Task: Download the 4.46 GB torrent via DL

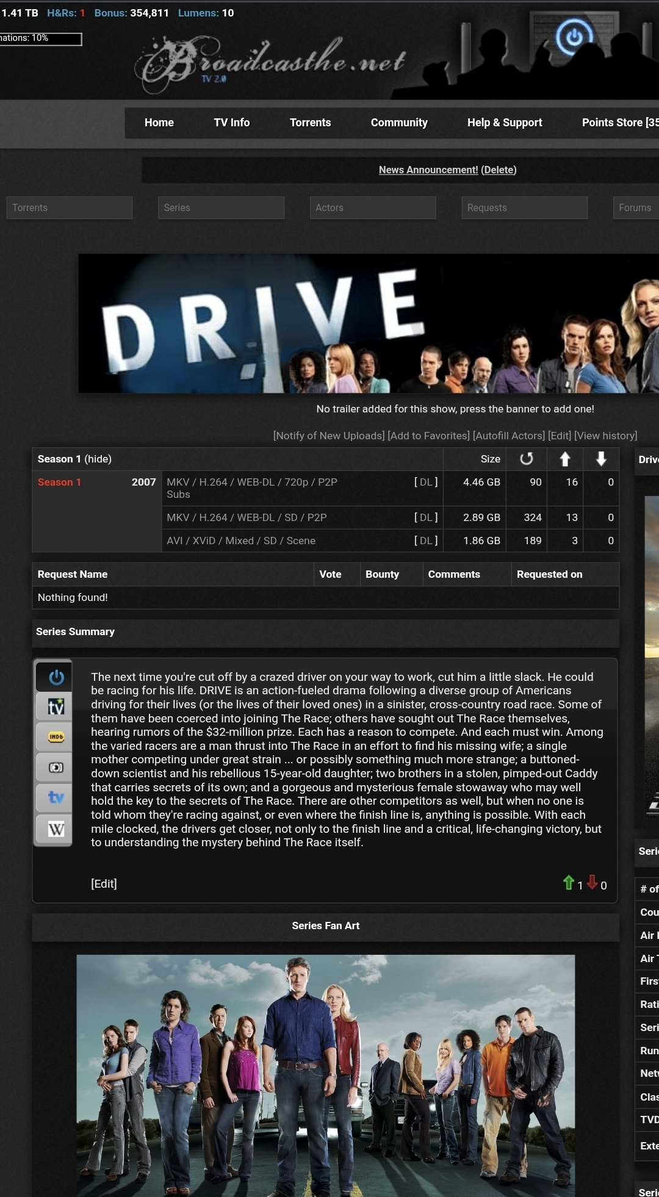Action: (x=426, y=482)
